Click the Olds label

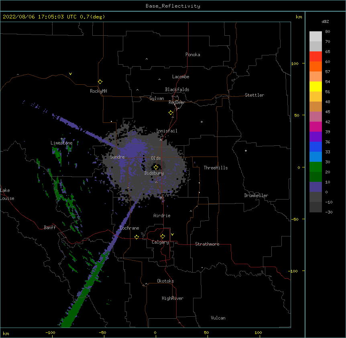(x=156, y=158)
